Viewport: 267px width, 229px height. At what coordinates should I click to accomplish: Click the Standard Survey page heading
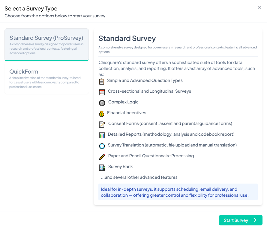[127, 38]
